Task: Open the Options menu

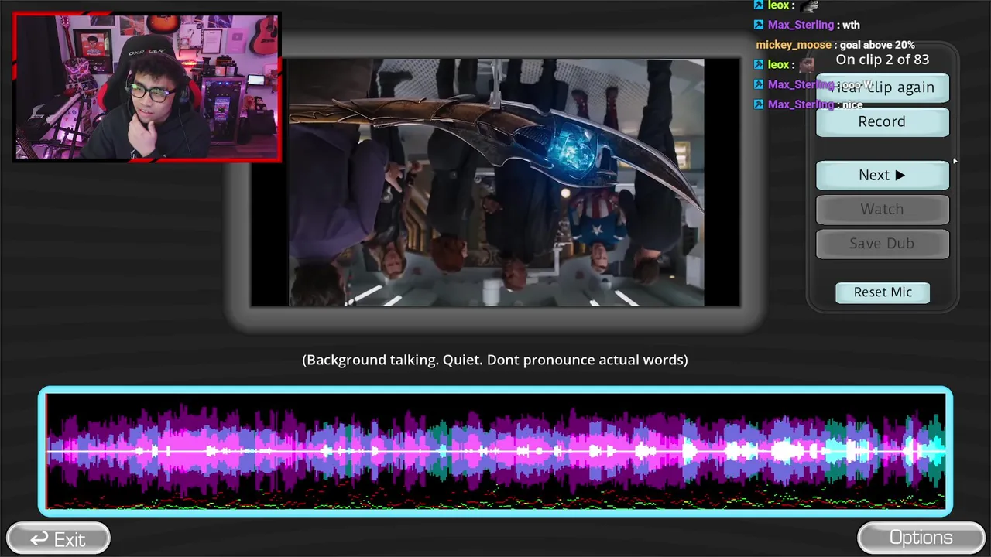Action: tap(921, 538)
